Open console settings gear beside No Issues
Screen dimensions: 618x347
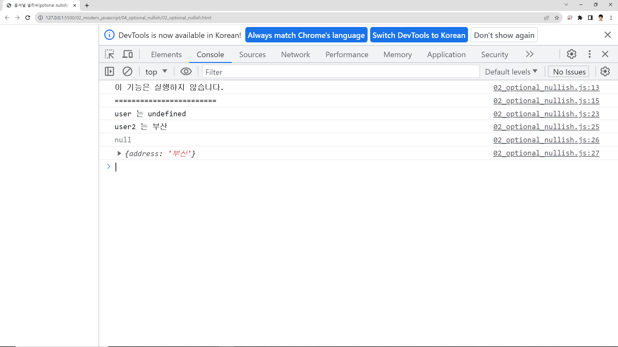pyautogui.click(x=605, y=71)
